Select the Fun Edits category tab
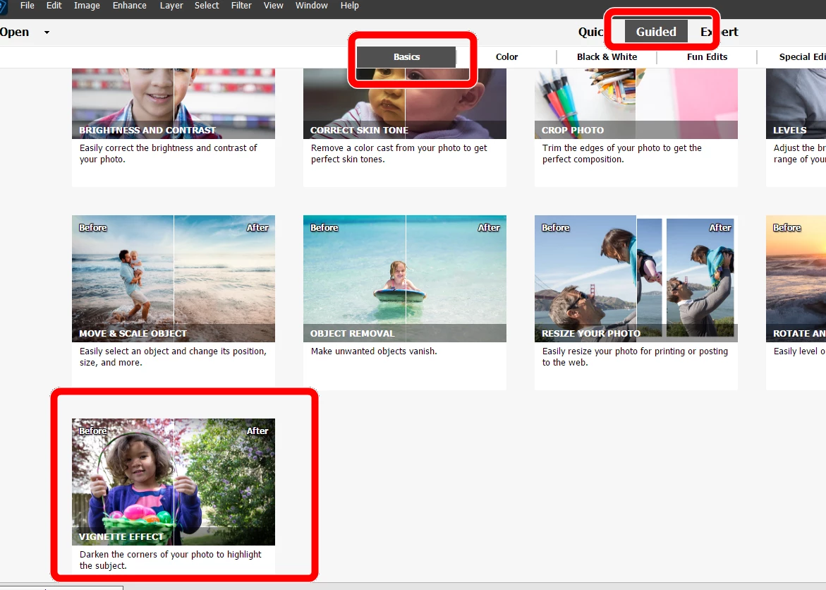 (x=707, y=57)
